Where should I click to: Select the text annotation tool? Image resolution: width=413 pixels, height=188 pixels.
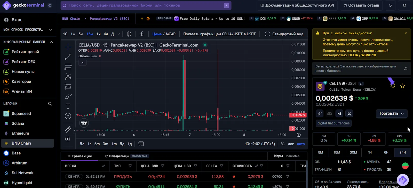[x=68, y=106]
